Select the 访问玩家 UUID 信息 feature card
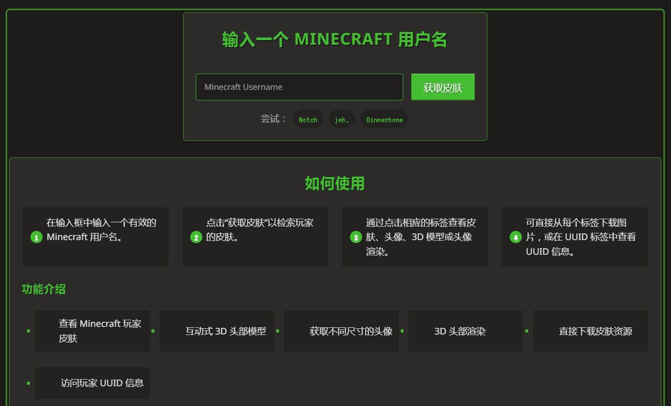 (92, 383)
